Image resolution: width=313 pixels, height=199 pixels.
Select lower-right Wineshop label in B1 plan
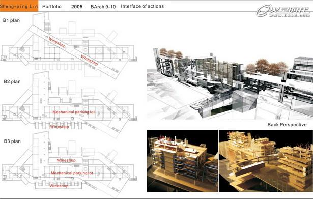click(89, 60)
